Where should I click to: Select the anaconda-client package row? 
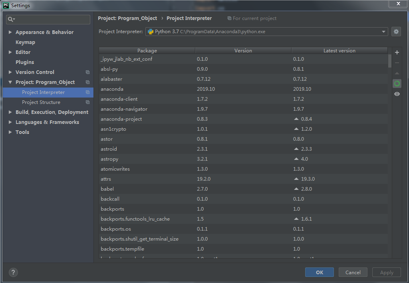[x=243, y=99]
